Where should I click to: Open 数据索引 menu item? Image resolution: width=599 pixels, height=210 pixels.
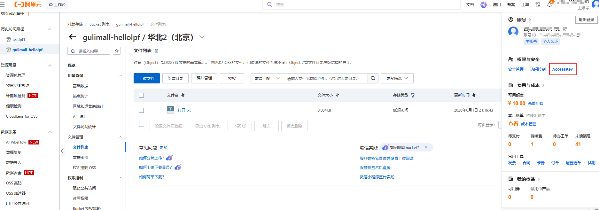click(x=81, y=158)
